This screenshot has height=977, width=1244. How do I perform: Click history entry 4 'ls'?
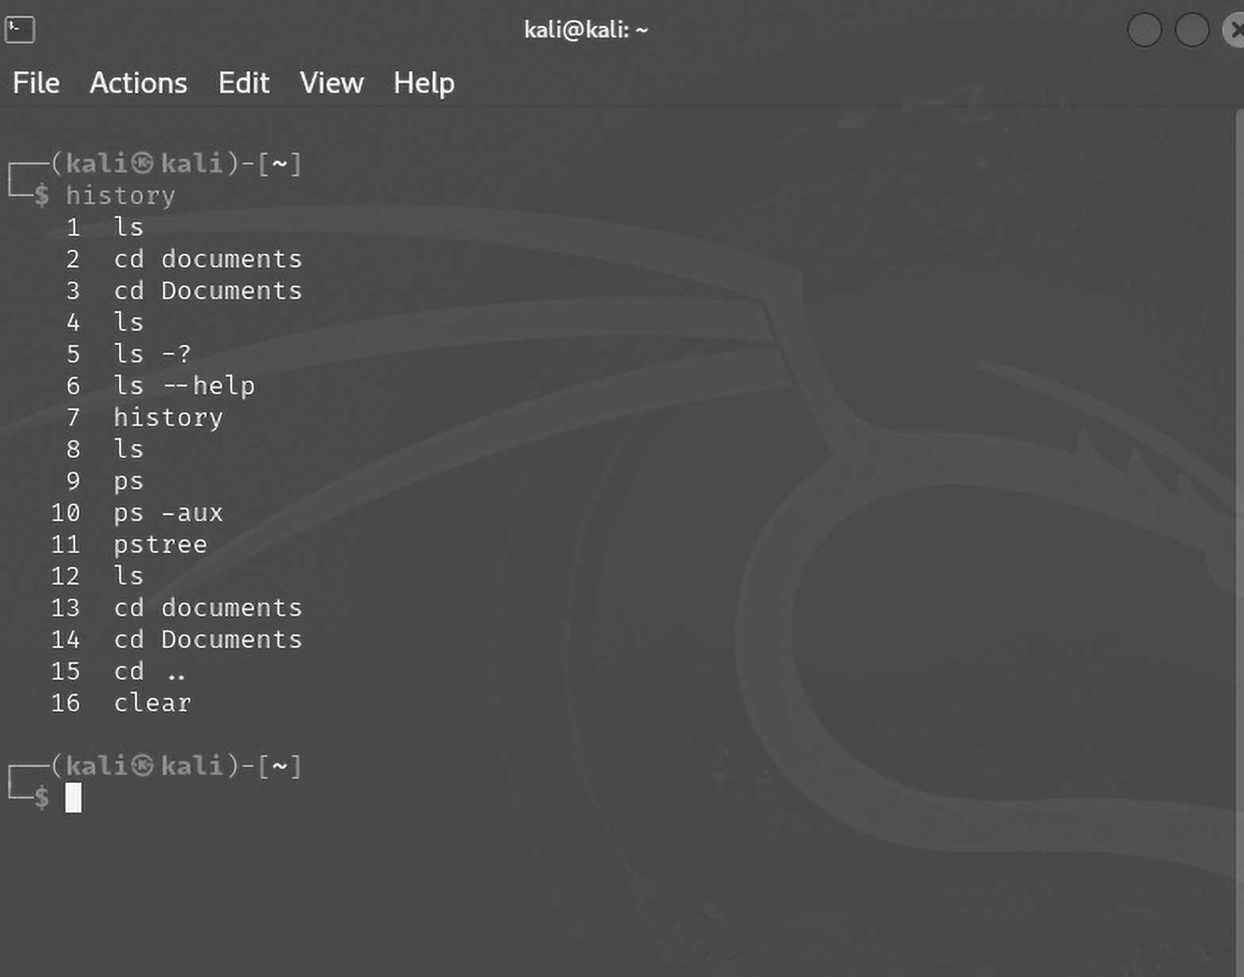pyautogui.click(x=129, y=323)
